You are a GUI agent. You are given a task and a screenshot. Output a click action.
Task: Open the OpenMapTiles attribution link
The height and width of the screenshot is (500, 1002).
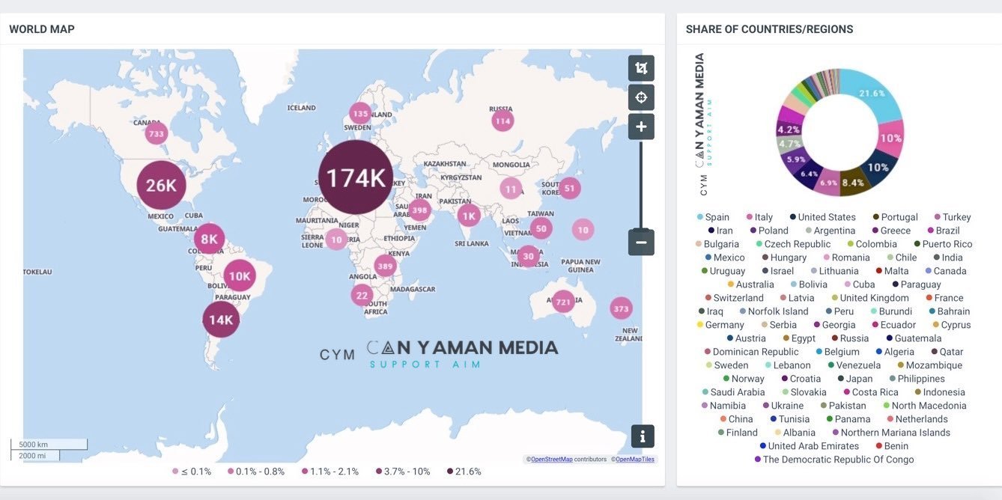634,460
